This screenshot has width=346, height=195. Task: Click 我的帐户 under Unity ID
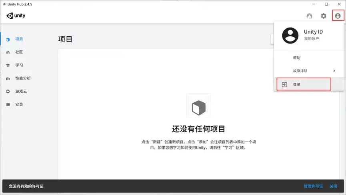pyautogui.click(x=311, y=38)
